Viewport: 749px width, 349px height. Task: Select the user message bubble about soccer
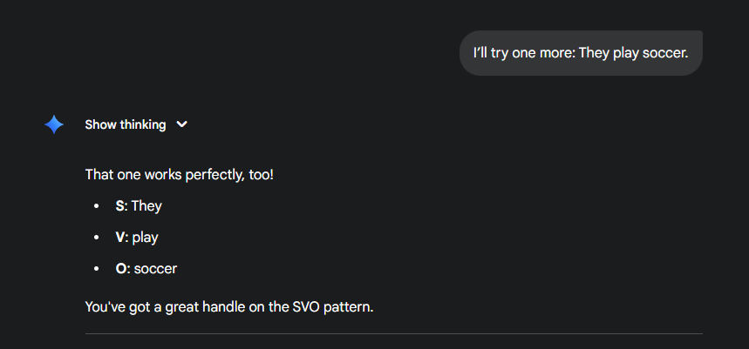point(581,53)
